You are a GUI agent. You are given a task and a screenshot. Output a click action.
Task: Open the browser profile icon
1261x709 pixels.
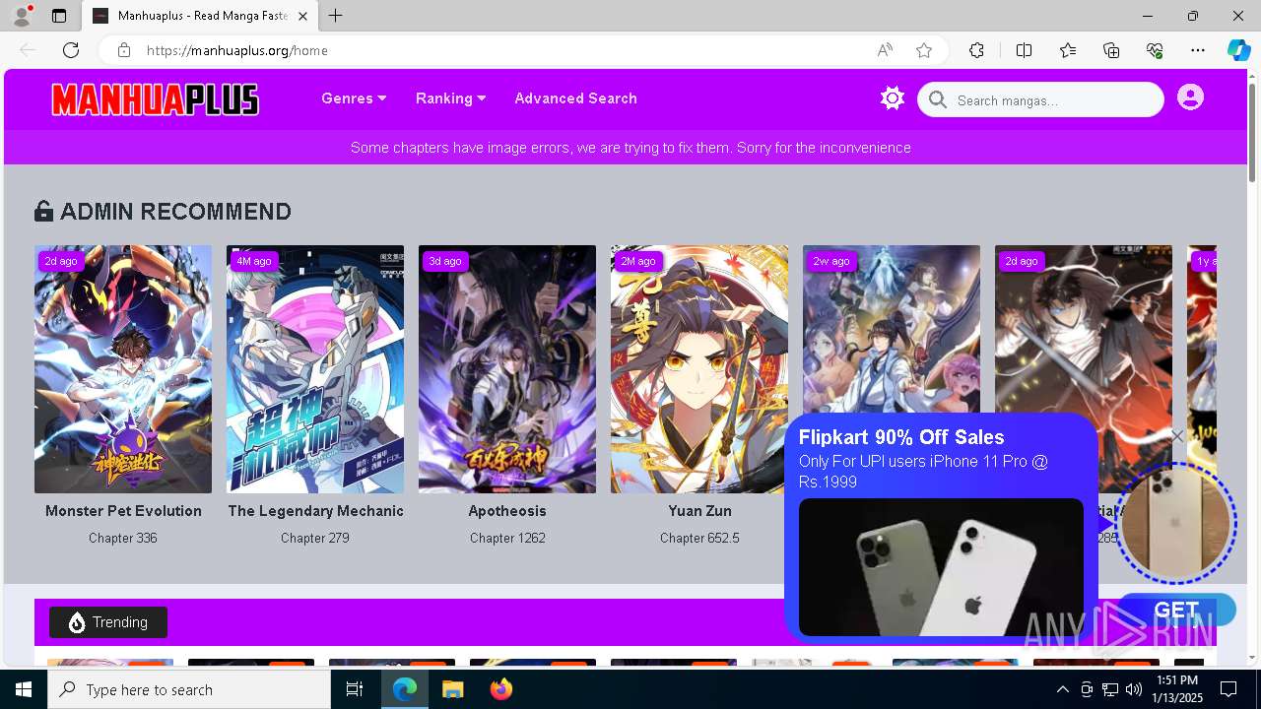point(22,16)
